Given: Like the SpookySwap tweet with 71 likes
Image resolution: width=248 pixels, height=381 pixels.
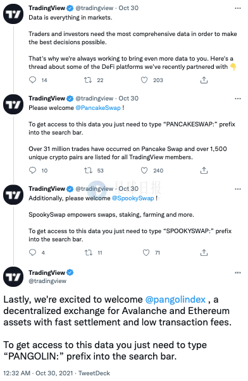Looking at the screenshot, I should (x=146, y=253).
